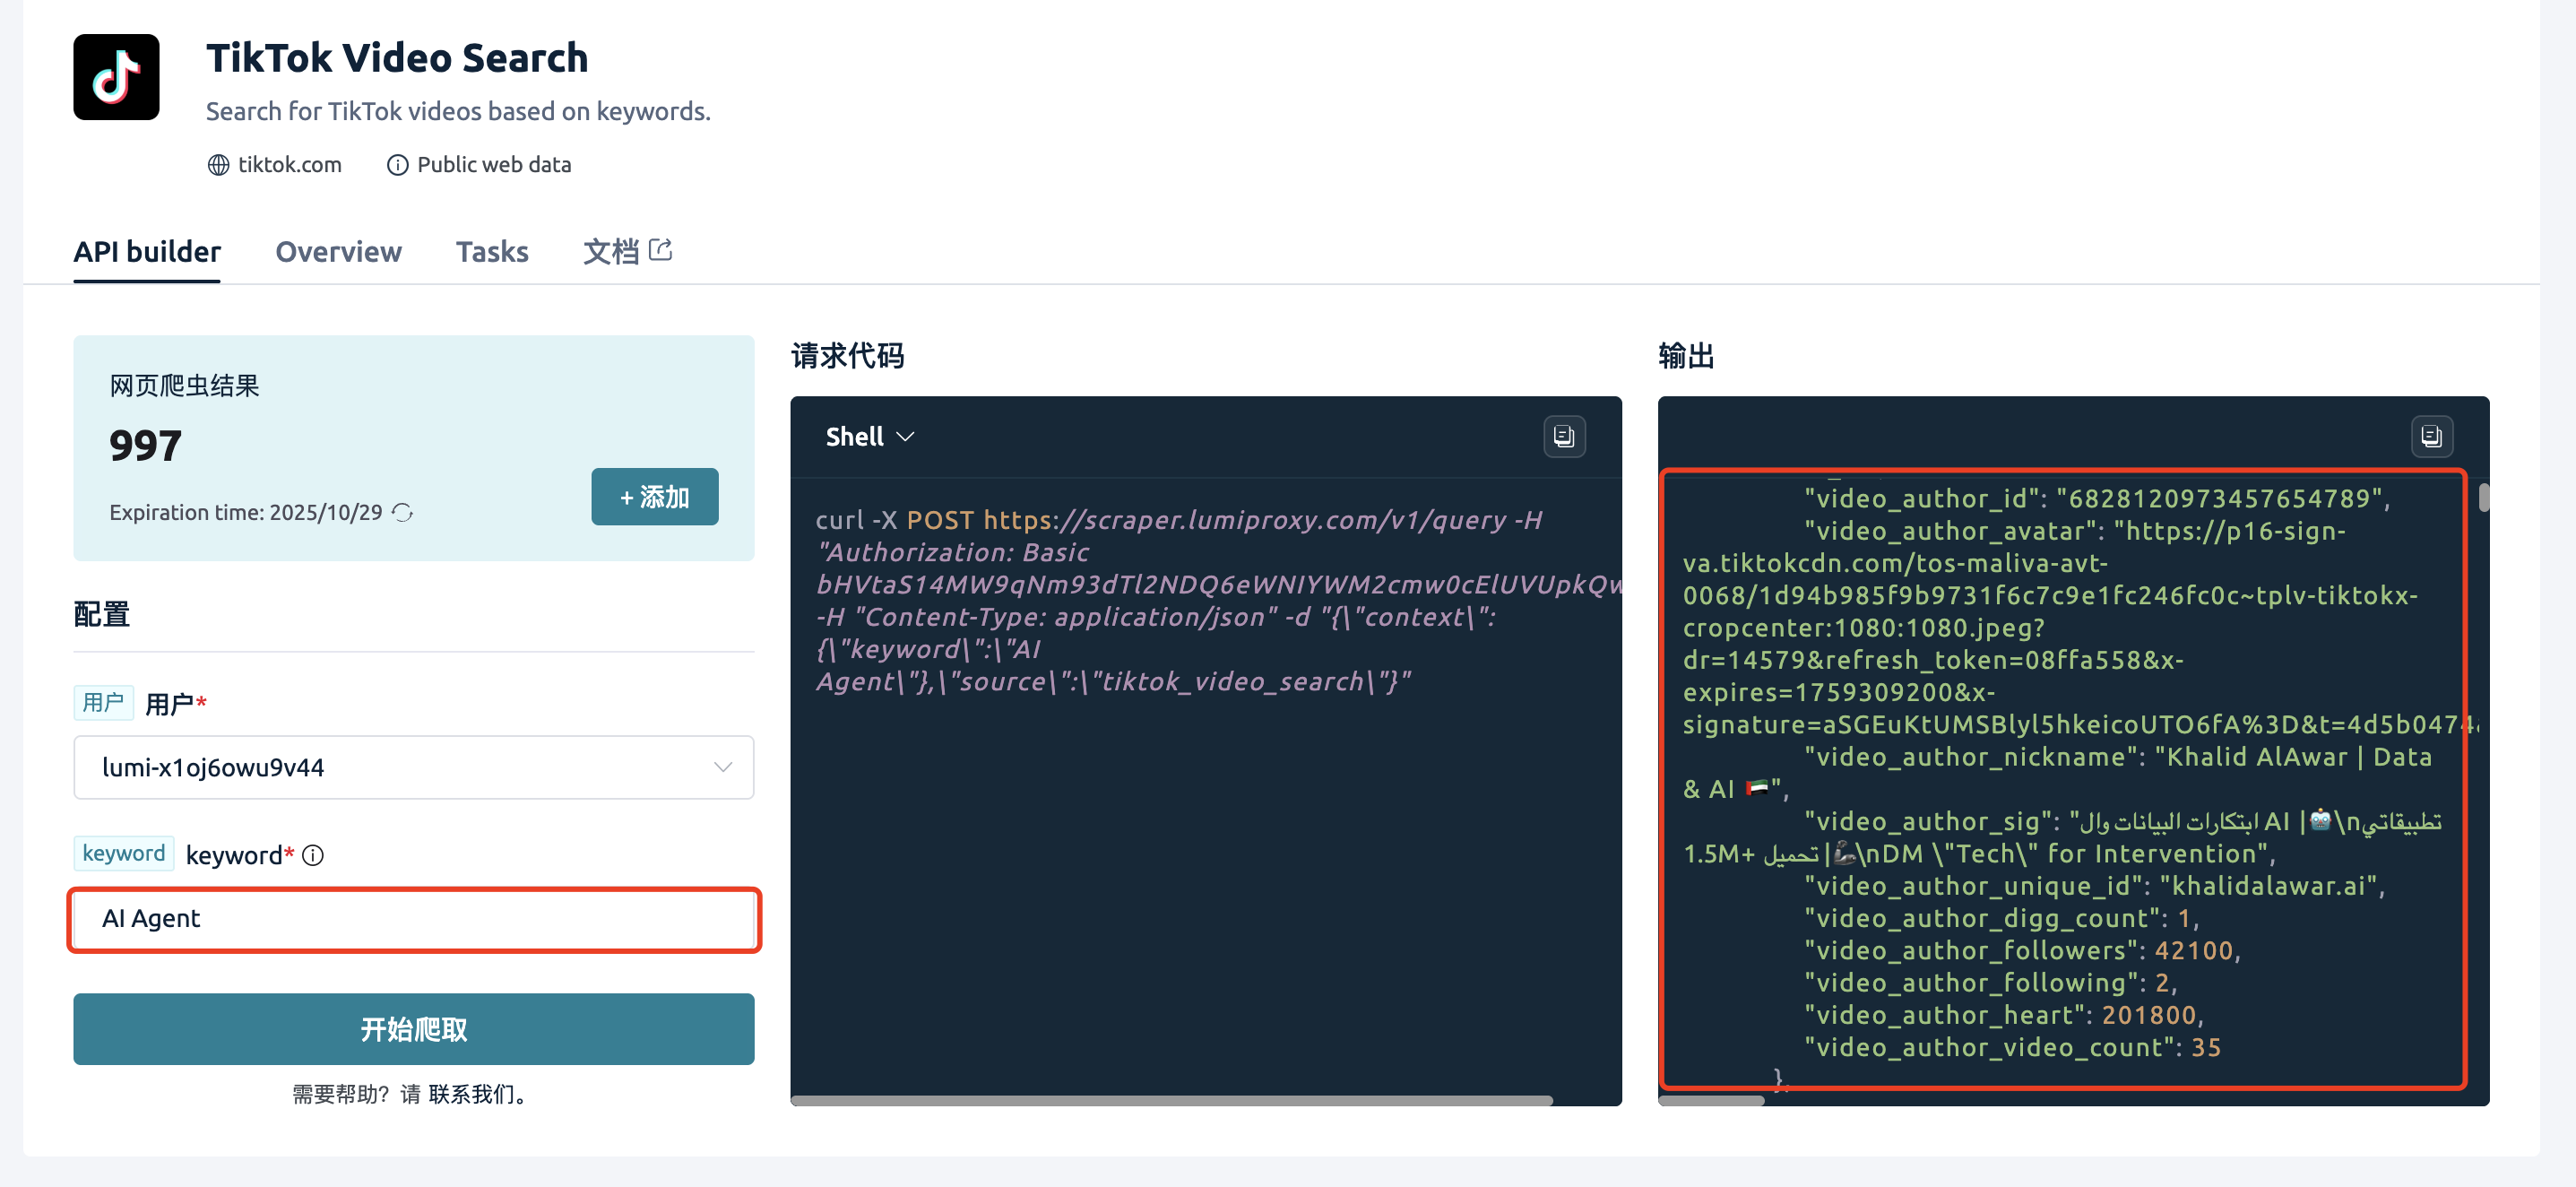Click the globe icon beside tiktok.com
Screen dimensions: 2576x1187
coord(218,165)
